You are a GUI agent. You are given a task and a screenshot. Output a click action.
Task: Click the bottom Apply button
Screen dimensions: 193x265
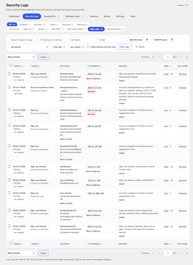click(43, 253)
